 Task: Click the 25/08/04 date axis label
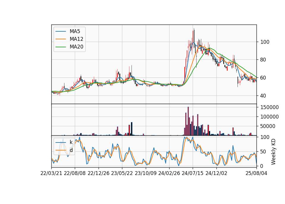click(256, 173)
